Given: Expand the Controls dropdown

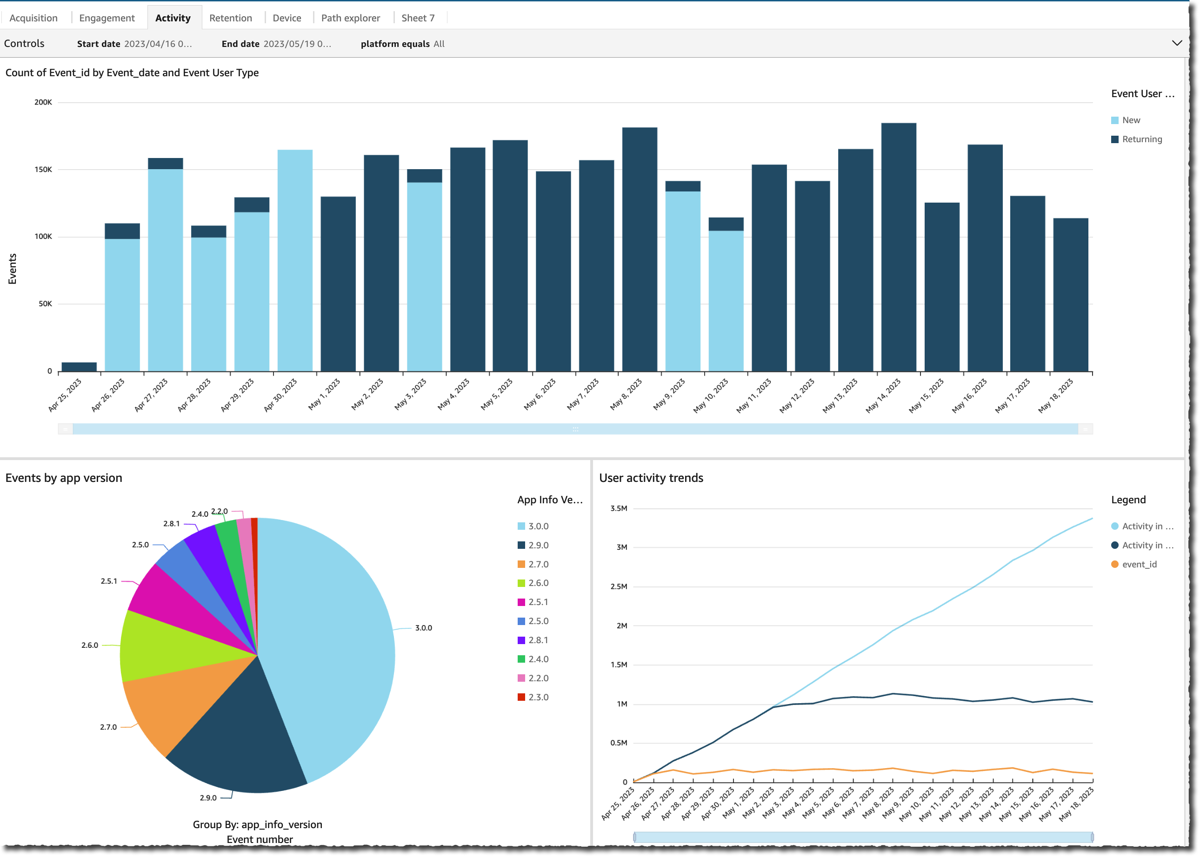Looking at the screenshot, I should tap(1178, 44).
